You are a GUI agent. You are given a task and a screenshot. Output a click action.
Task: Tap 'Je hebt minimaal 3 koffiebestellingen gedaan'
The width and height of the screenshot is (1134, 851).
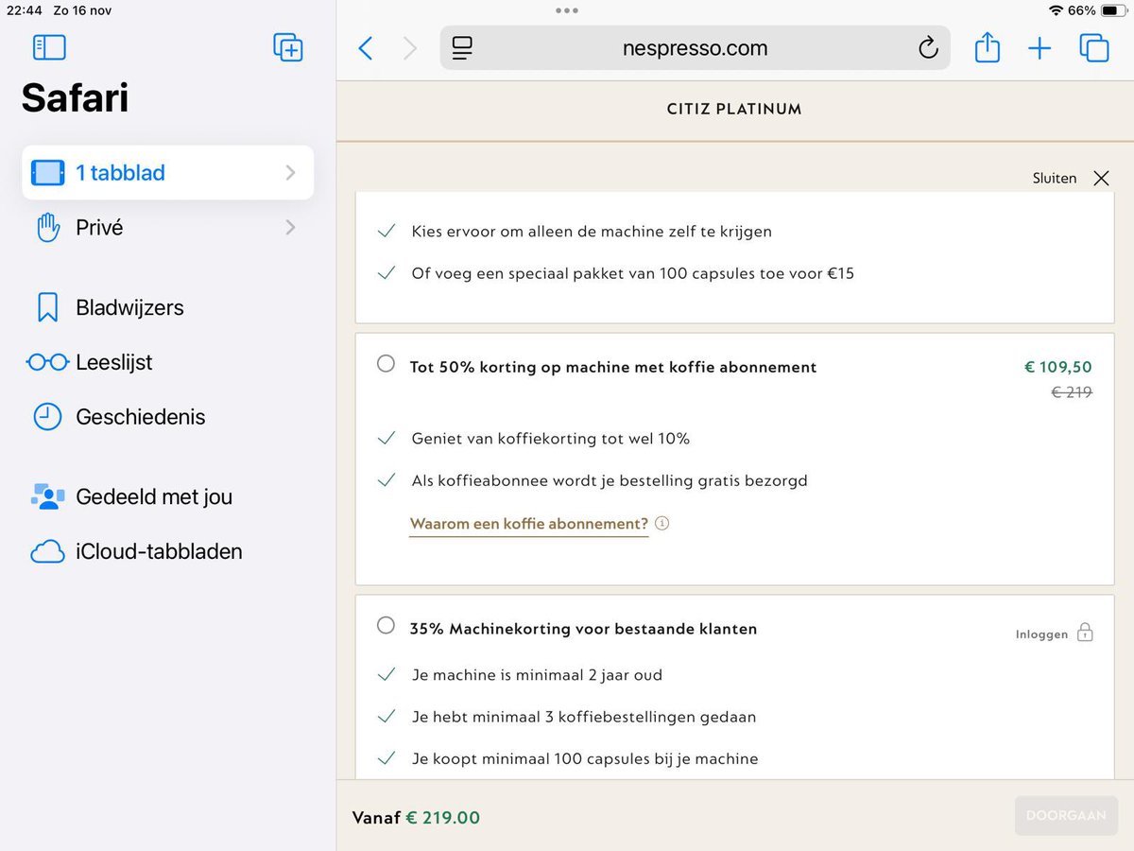pos(584,717)
